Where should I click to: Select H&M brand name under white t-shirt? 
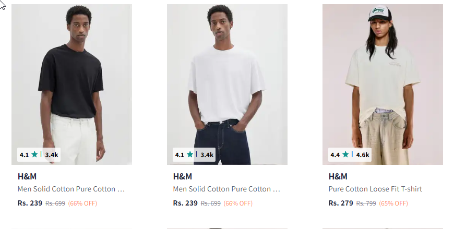pyautogui.click(x=183, y=176)
